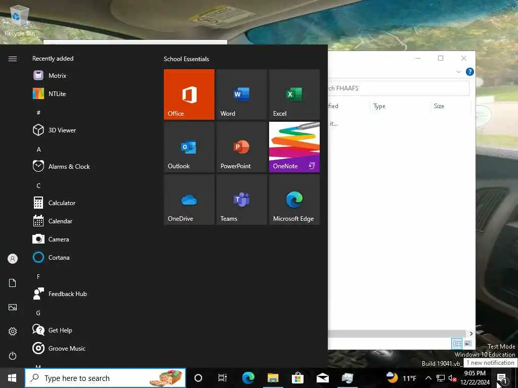The width and height of the screenshot is (518, 388).
Task: Open the Action Center notifications
Action: (x=502, y=378)
